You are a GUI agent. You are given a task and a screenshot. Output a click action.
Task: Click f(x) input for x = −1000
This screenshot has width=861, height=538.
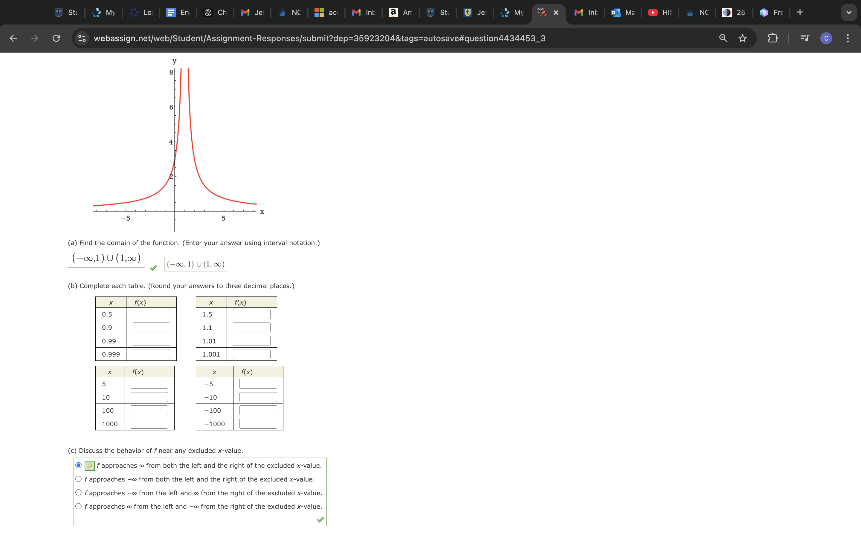(x=258, y=424)
